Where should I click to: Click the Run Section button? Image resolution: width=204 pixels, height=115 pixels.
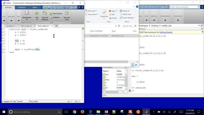tap(56, 13)
